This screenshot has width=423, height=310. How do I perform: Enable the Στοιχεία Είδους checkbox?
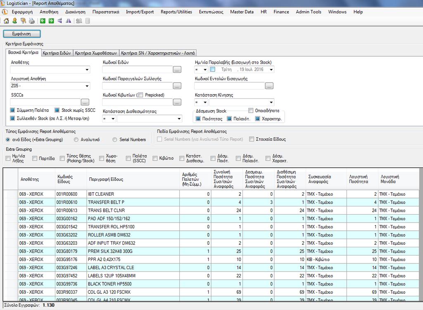click(252, 139)
